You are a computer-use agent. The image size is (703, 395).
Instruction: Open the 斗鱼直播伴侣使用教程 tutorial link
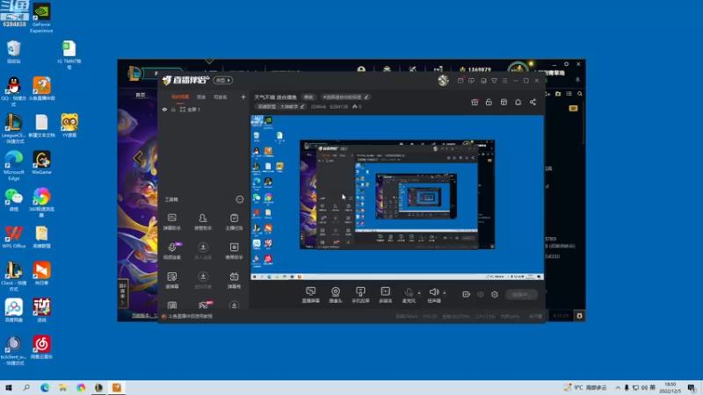(190, 316)
